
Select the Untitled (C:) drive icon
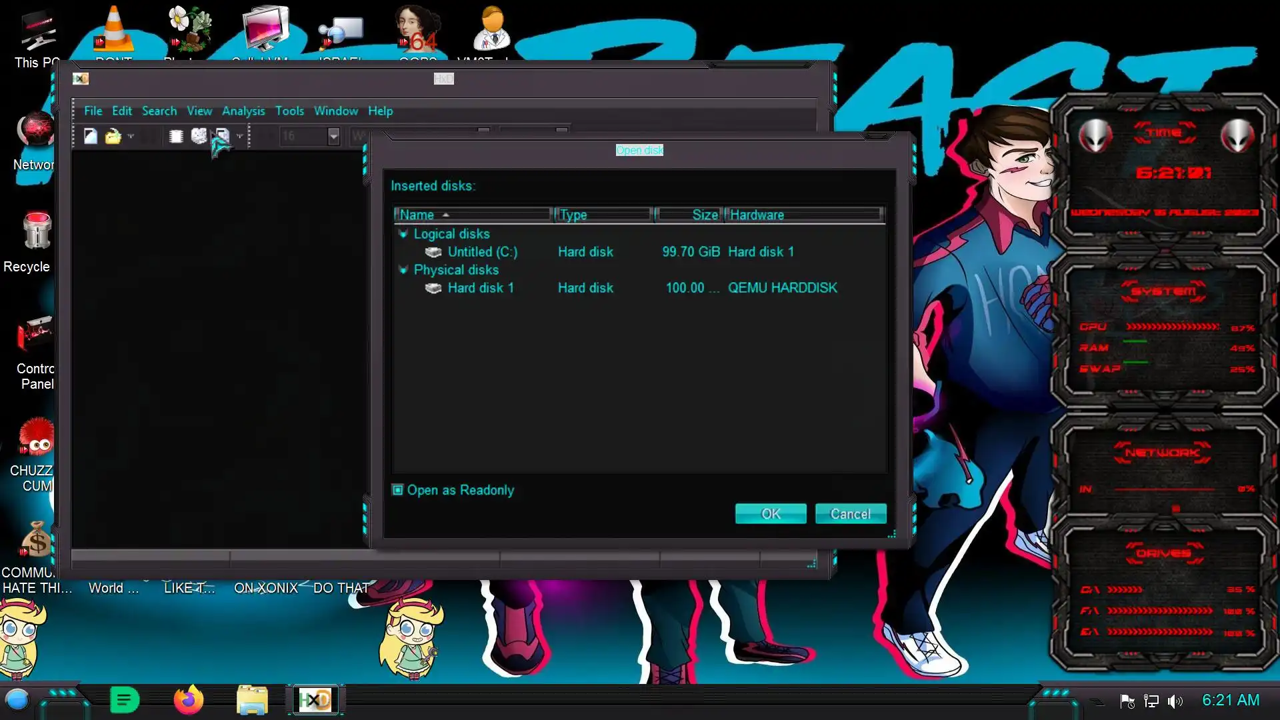tap(433, 252)
